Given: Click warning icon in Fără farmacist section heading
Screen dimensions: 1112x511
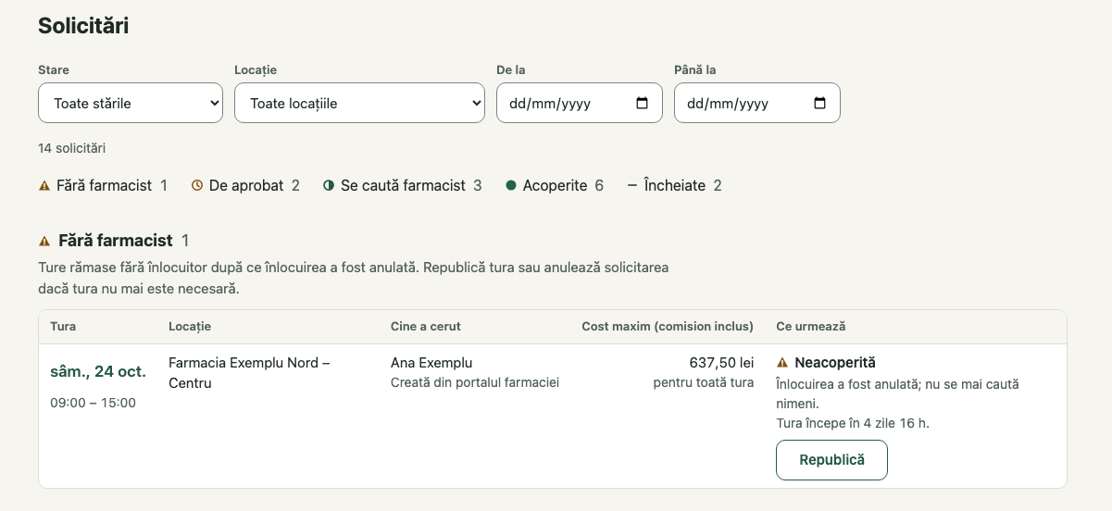Looking at the screenshot, I should point(44,241).
